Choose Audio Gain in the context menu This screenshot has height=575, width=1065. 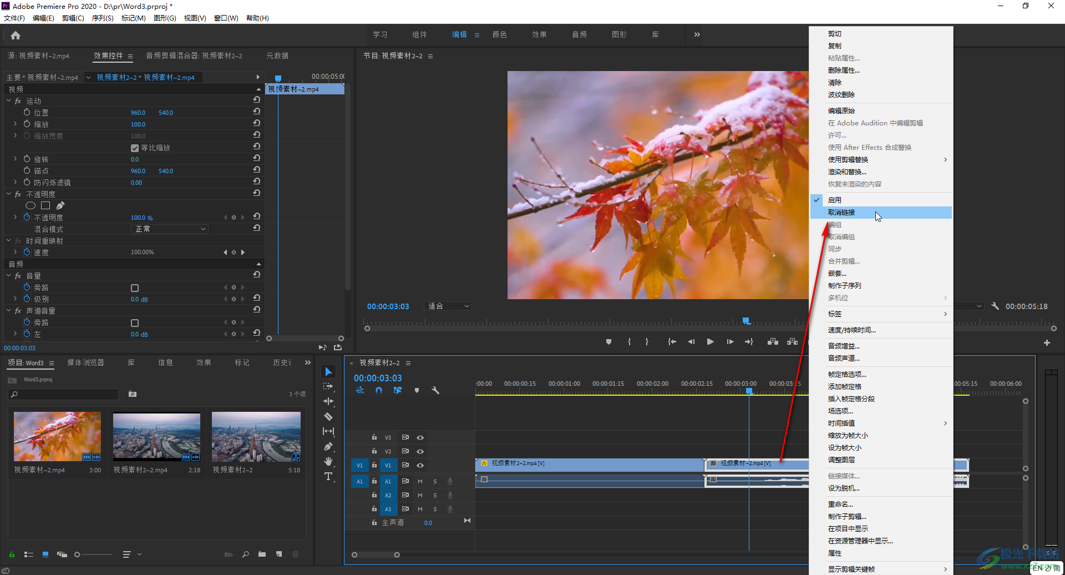coord(881,346)
